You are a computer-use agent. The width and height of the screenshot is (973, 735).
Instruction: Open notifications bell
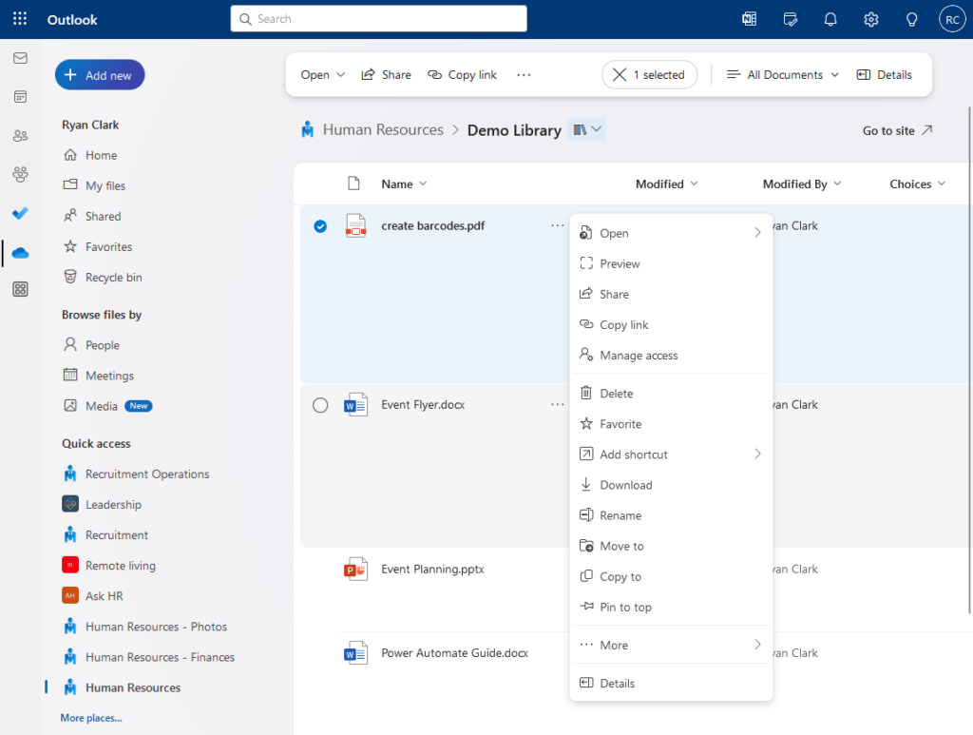pyautogui.click(x=830, y=19)
